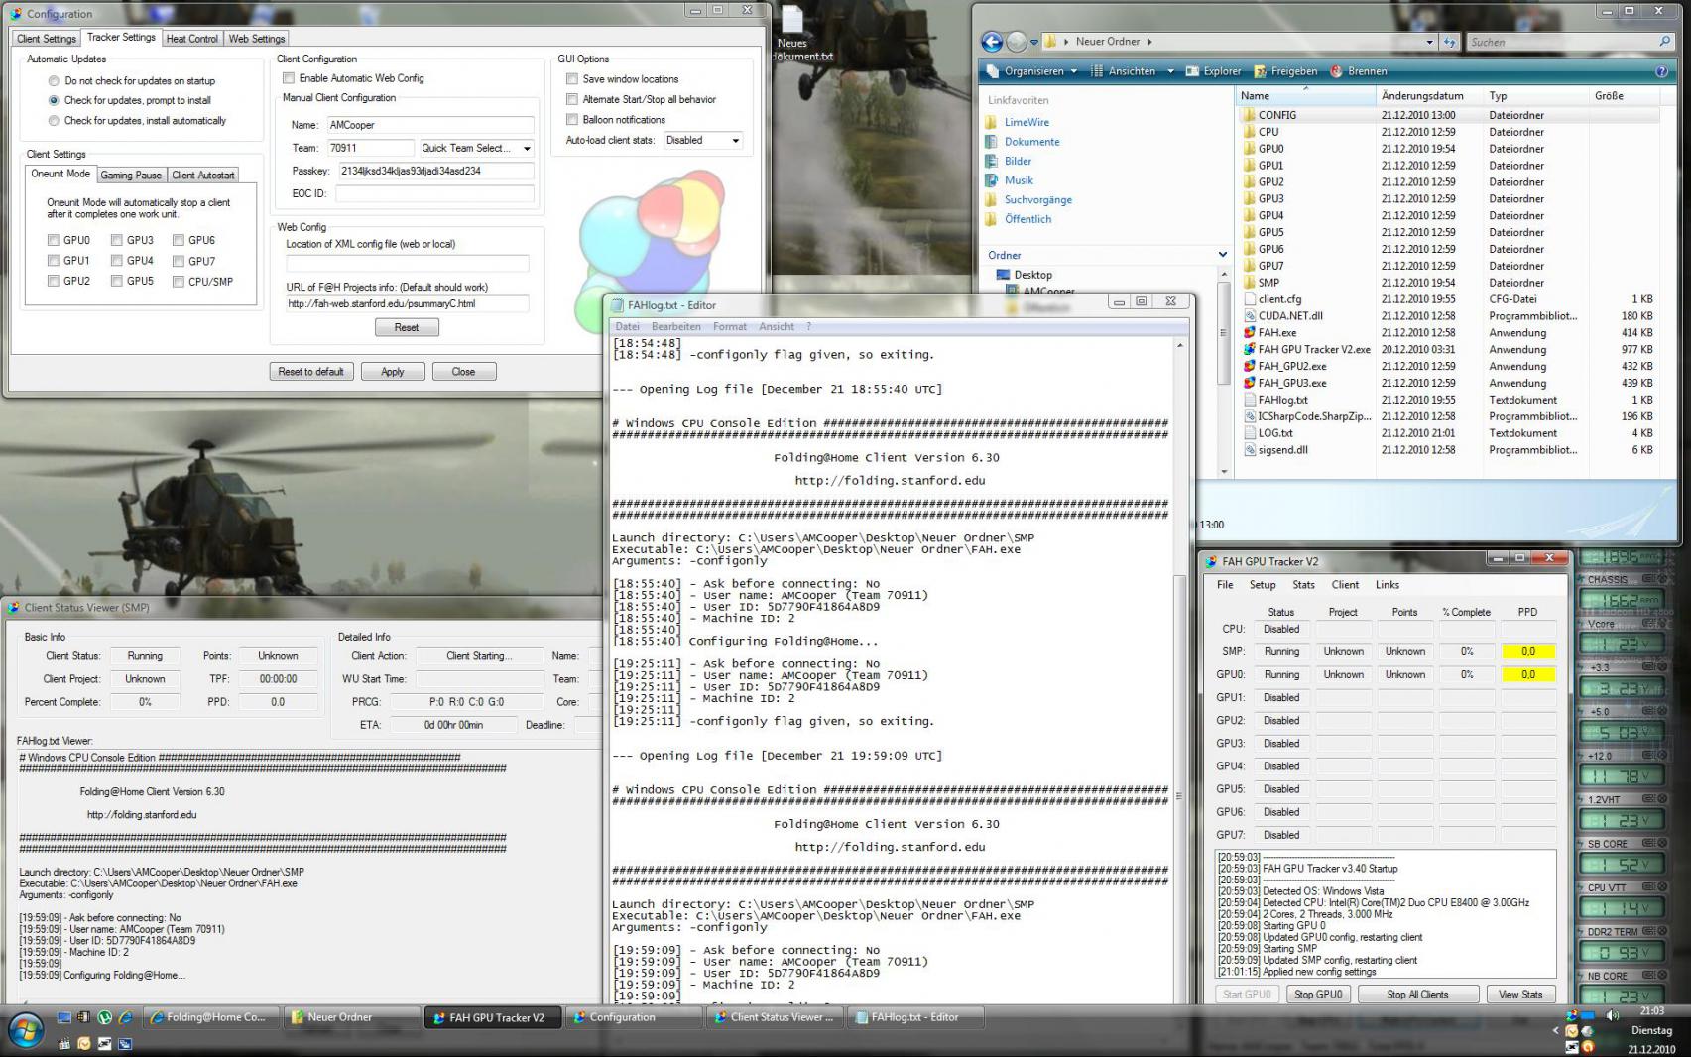The image size is (1691, 1057).
Task: Open the Setup menu in FAH GPU Tracker
Action: click(1263, 585)
